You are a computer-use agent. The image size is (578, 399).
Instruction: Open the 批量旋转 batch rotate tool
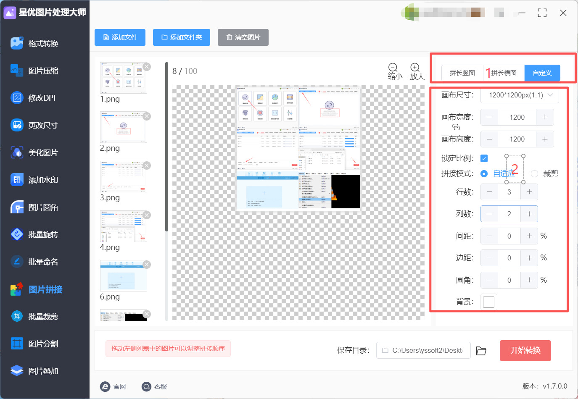(x=34, y=234)
